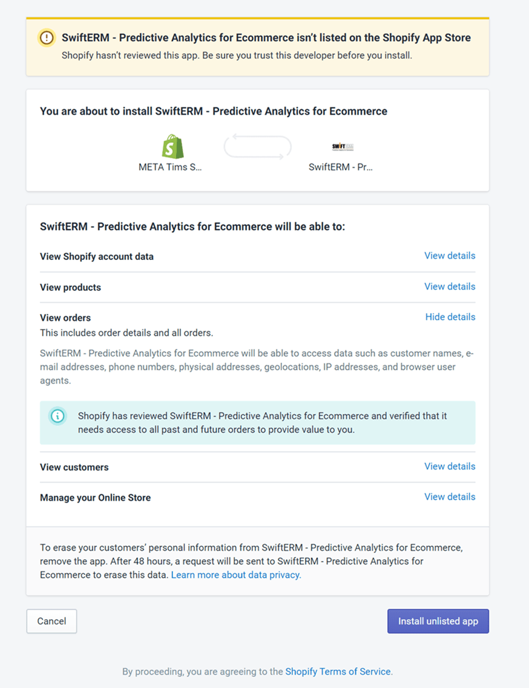Expand details for View Shopify account data
The image size is (529, 688).
450,256
